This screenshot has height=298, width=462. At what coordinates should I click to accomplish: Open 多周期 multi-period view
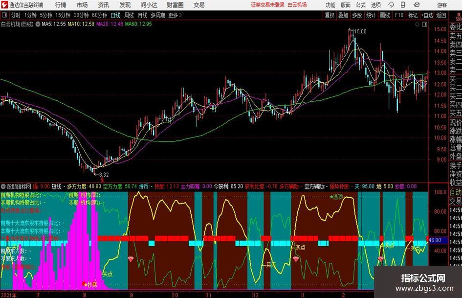tap(158, 15)
